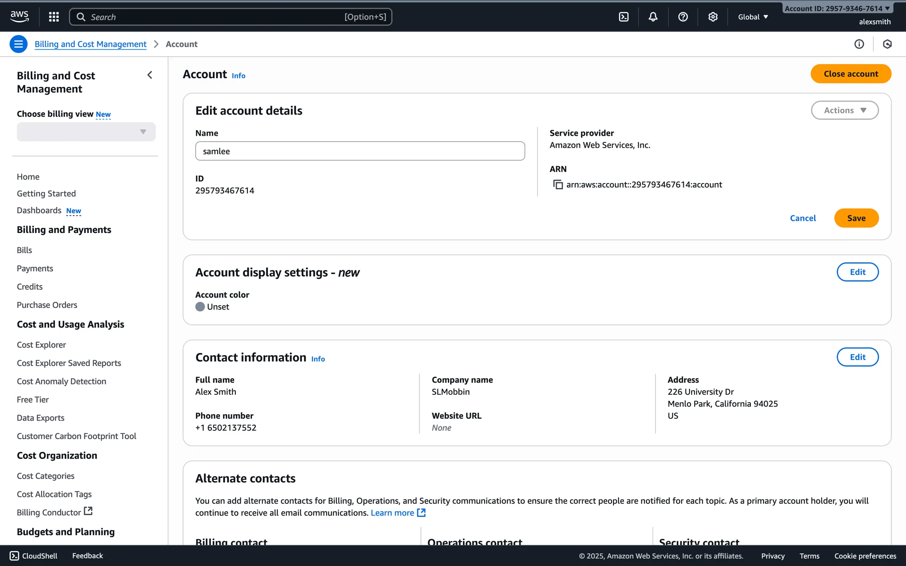Launch CloudShell from the top bar icon
The height and width of the screenshot is (566, 906).
tap(623, 17)
